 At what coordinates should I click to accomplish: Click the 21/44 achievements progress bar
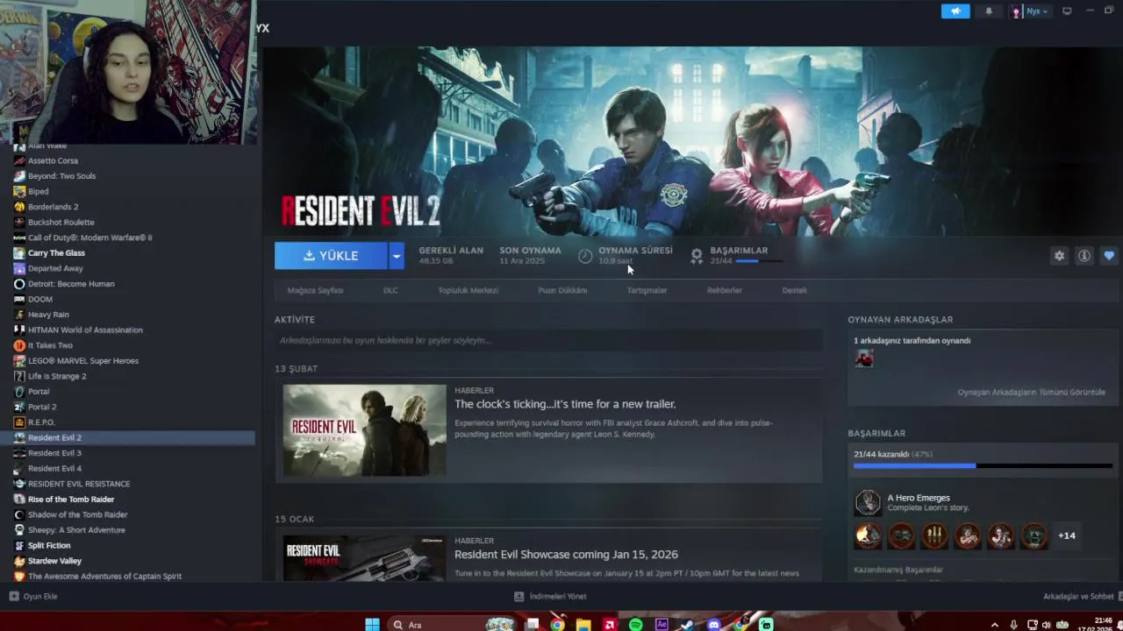[983, 466]
